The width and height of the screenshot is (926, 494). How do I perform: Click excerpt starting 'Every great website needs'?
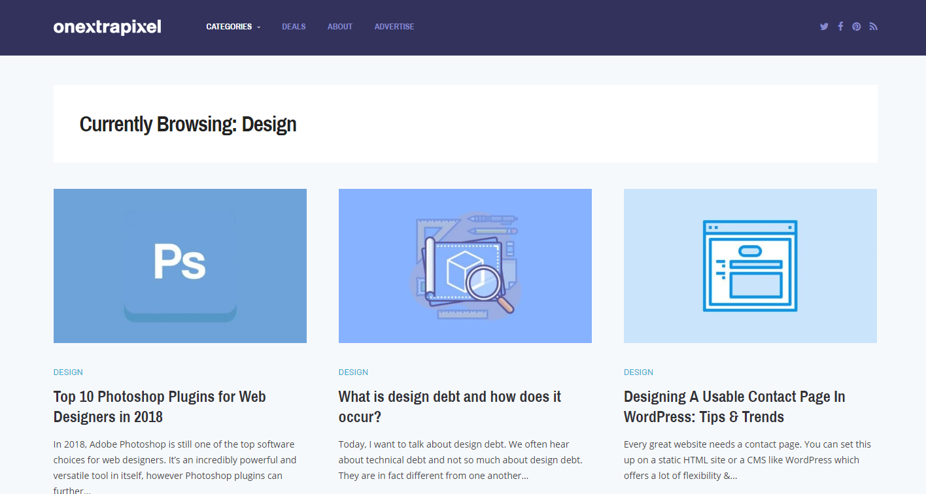pos(747,460)
